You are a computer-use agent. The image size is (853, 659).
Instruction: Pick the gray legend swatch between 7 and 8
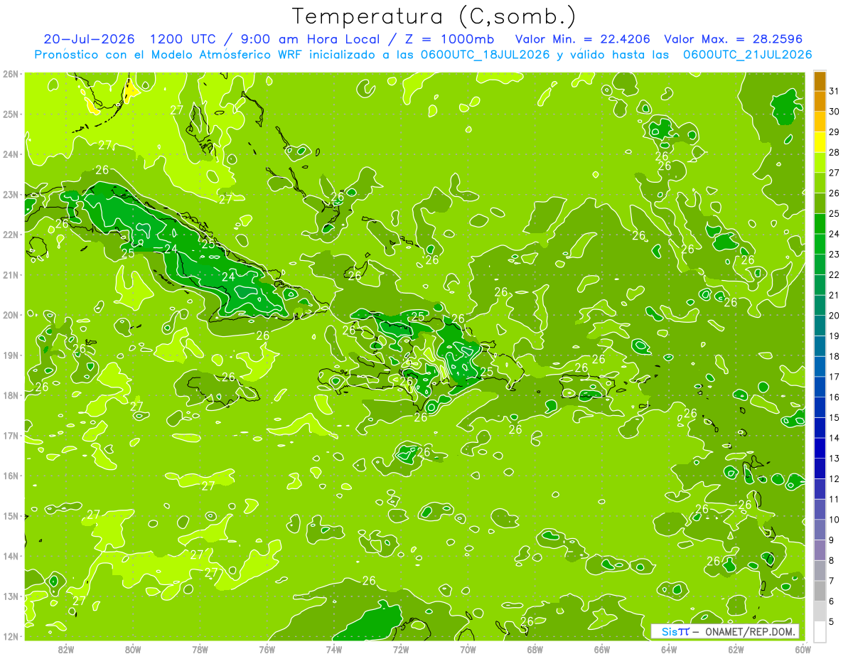tap(820, 570)
